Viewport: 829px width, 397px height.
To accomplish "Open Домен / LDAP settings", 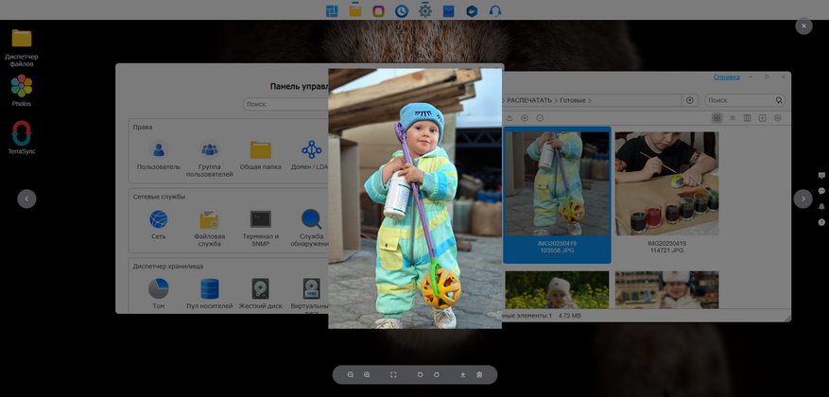I will click(310, 155).
